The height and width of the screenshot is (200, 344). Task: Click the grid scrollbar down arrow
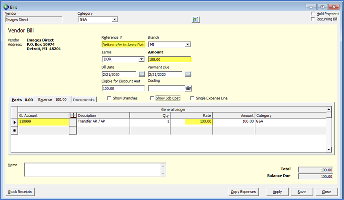(329, 149)
